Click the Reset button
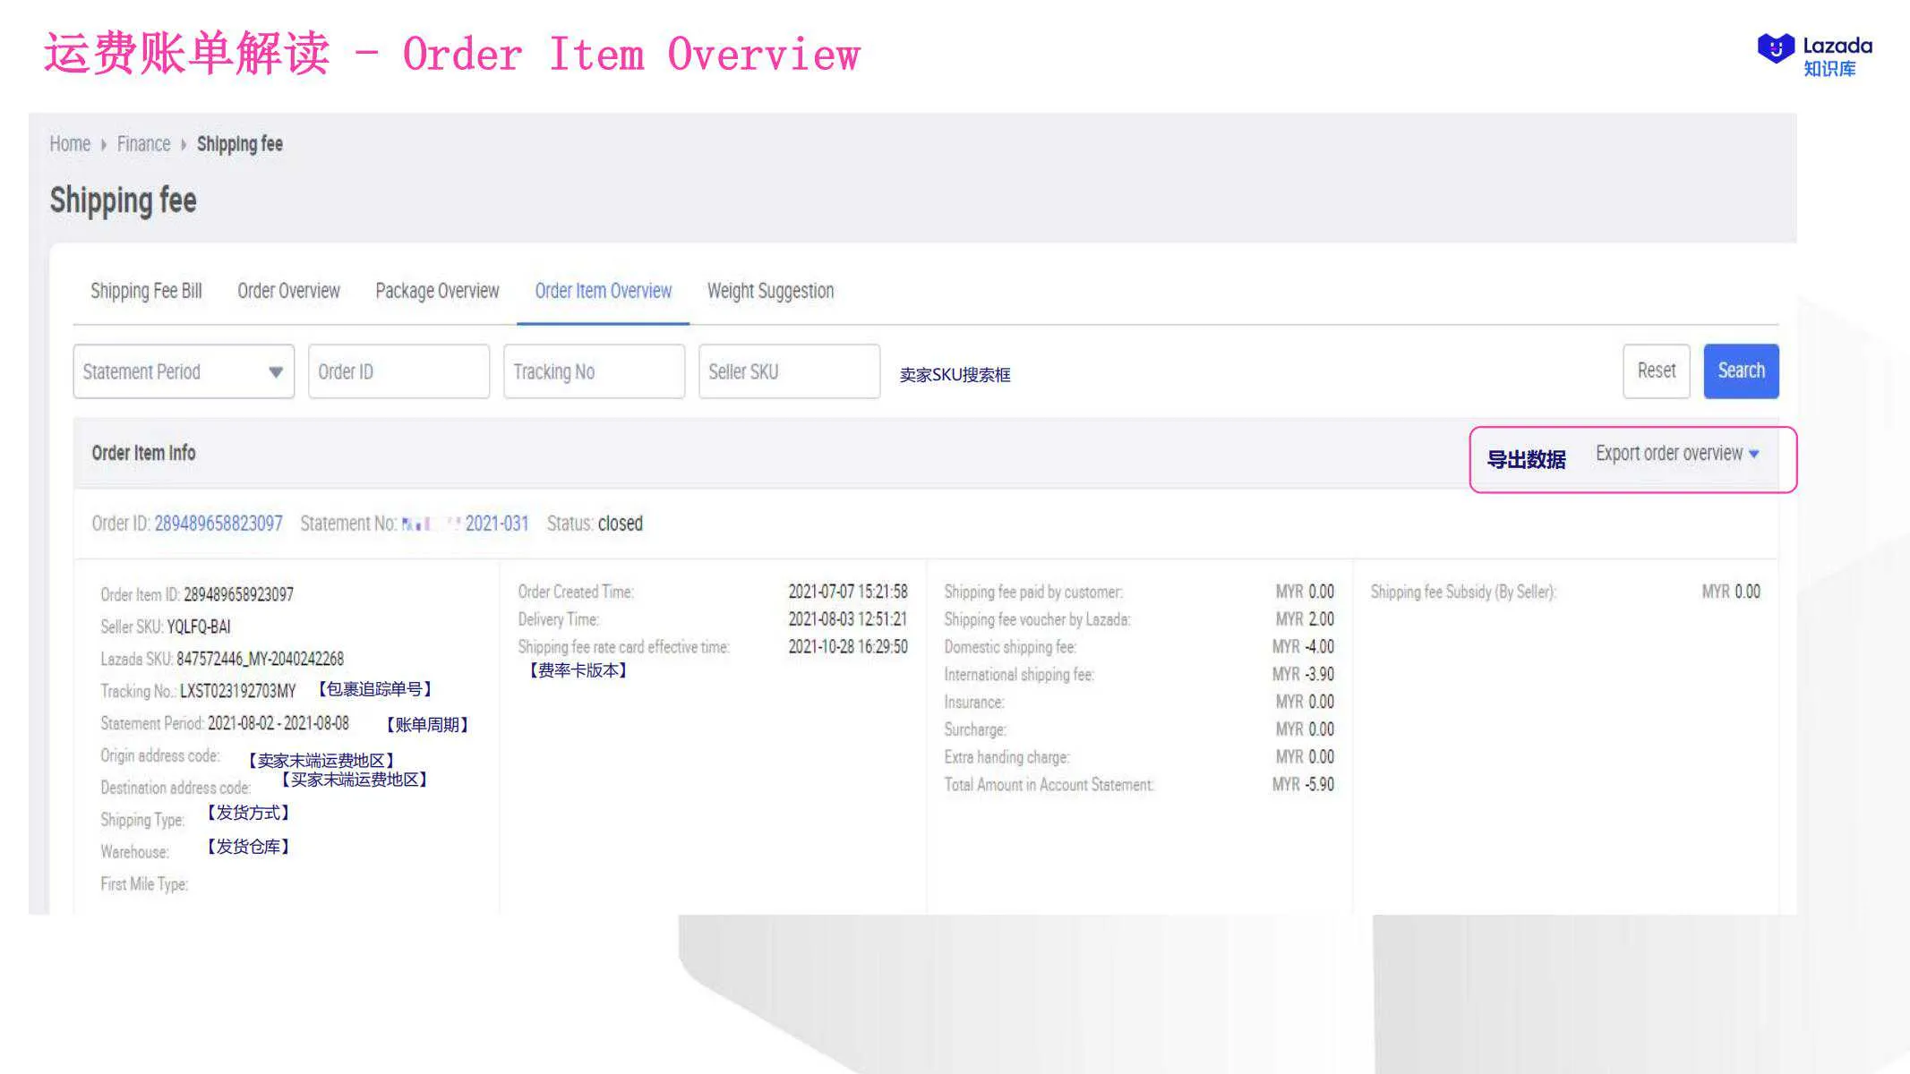 pos(1656,371)
